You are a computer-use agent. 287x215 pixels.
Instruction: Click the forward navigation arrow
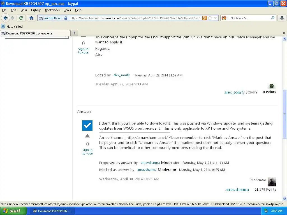(12, 18)
